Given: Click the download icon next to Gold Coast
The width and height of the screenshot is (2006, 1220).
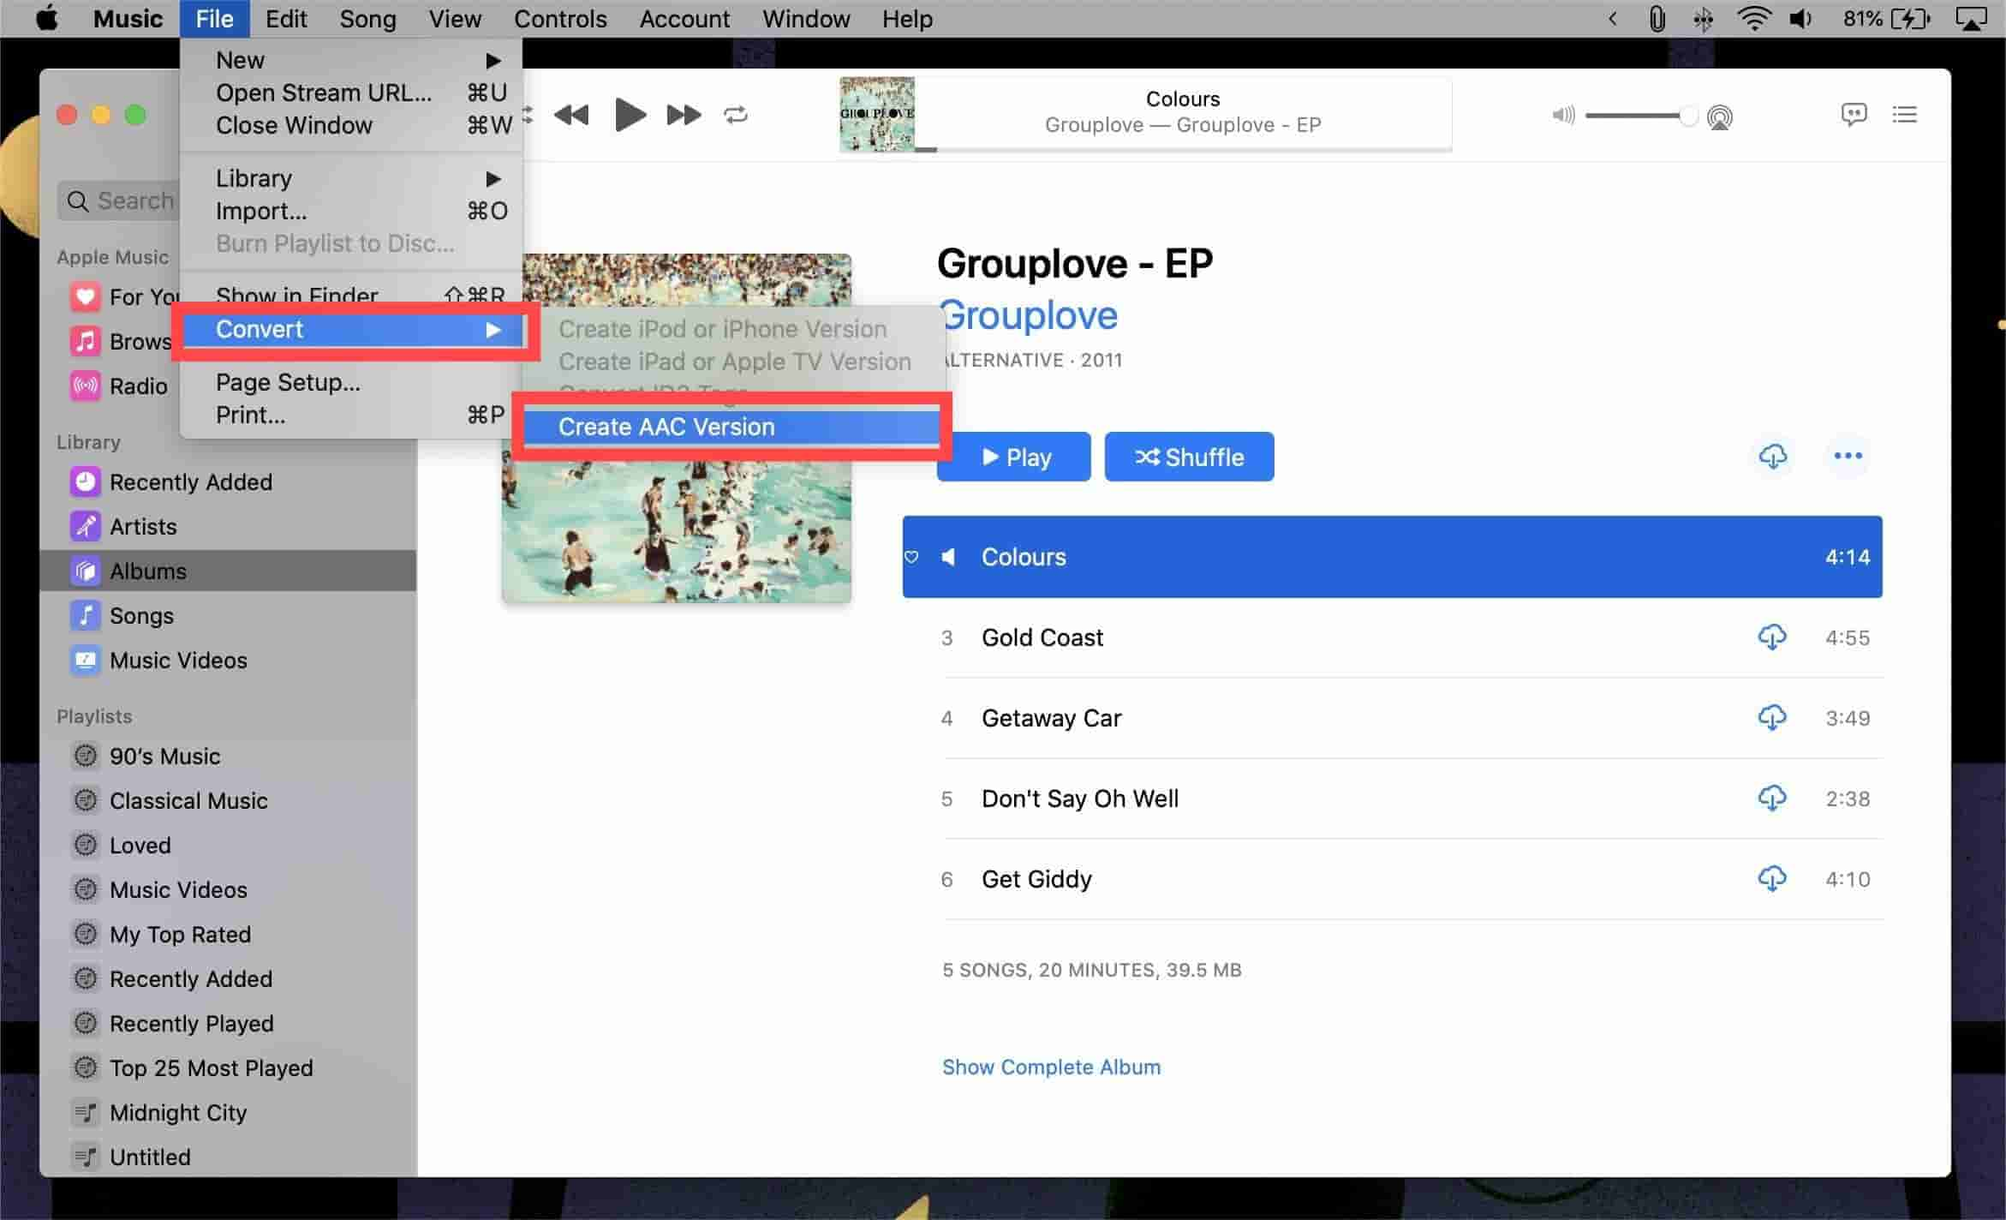Looking at the screenshot, I should click(x=1772, y=637).
